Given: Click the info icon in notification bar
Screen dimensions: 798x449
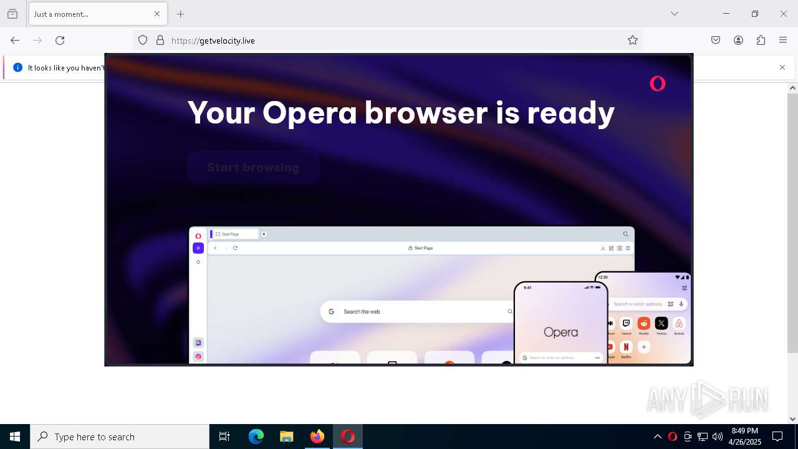Looking at the screenshot, I should [17, 67].
